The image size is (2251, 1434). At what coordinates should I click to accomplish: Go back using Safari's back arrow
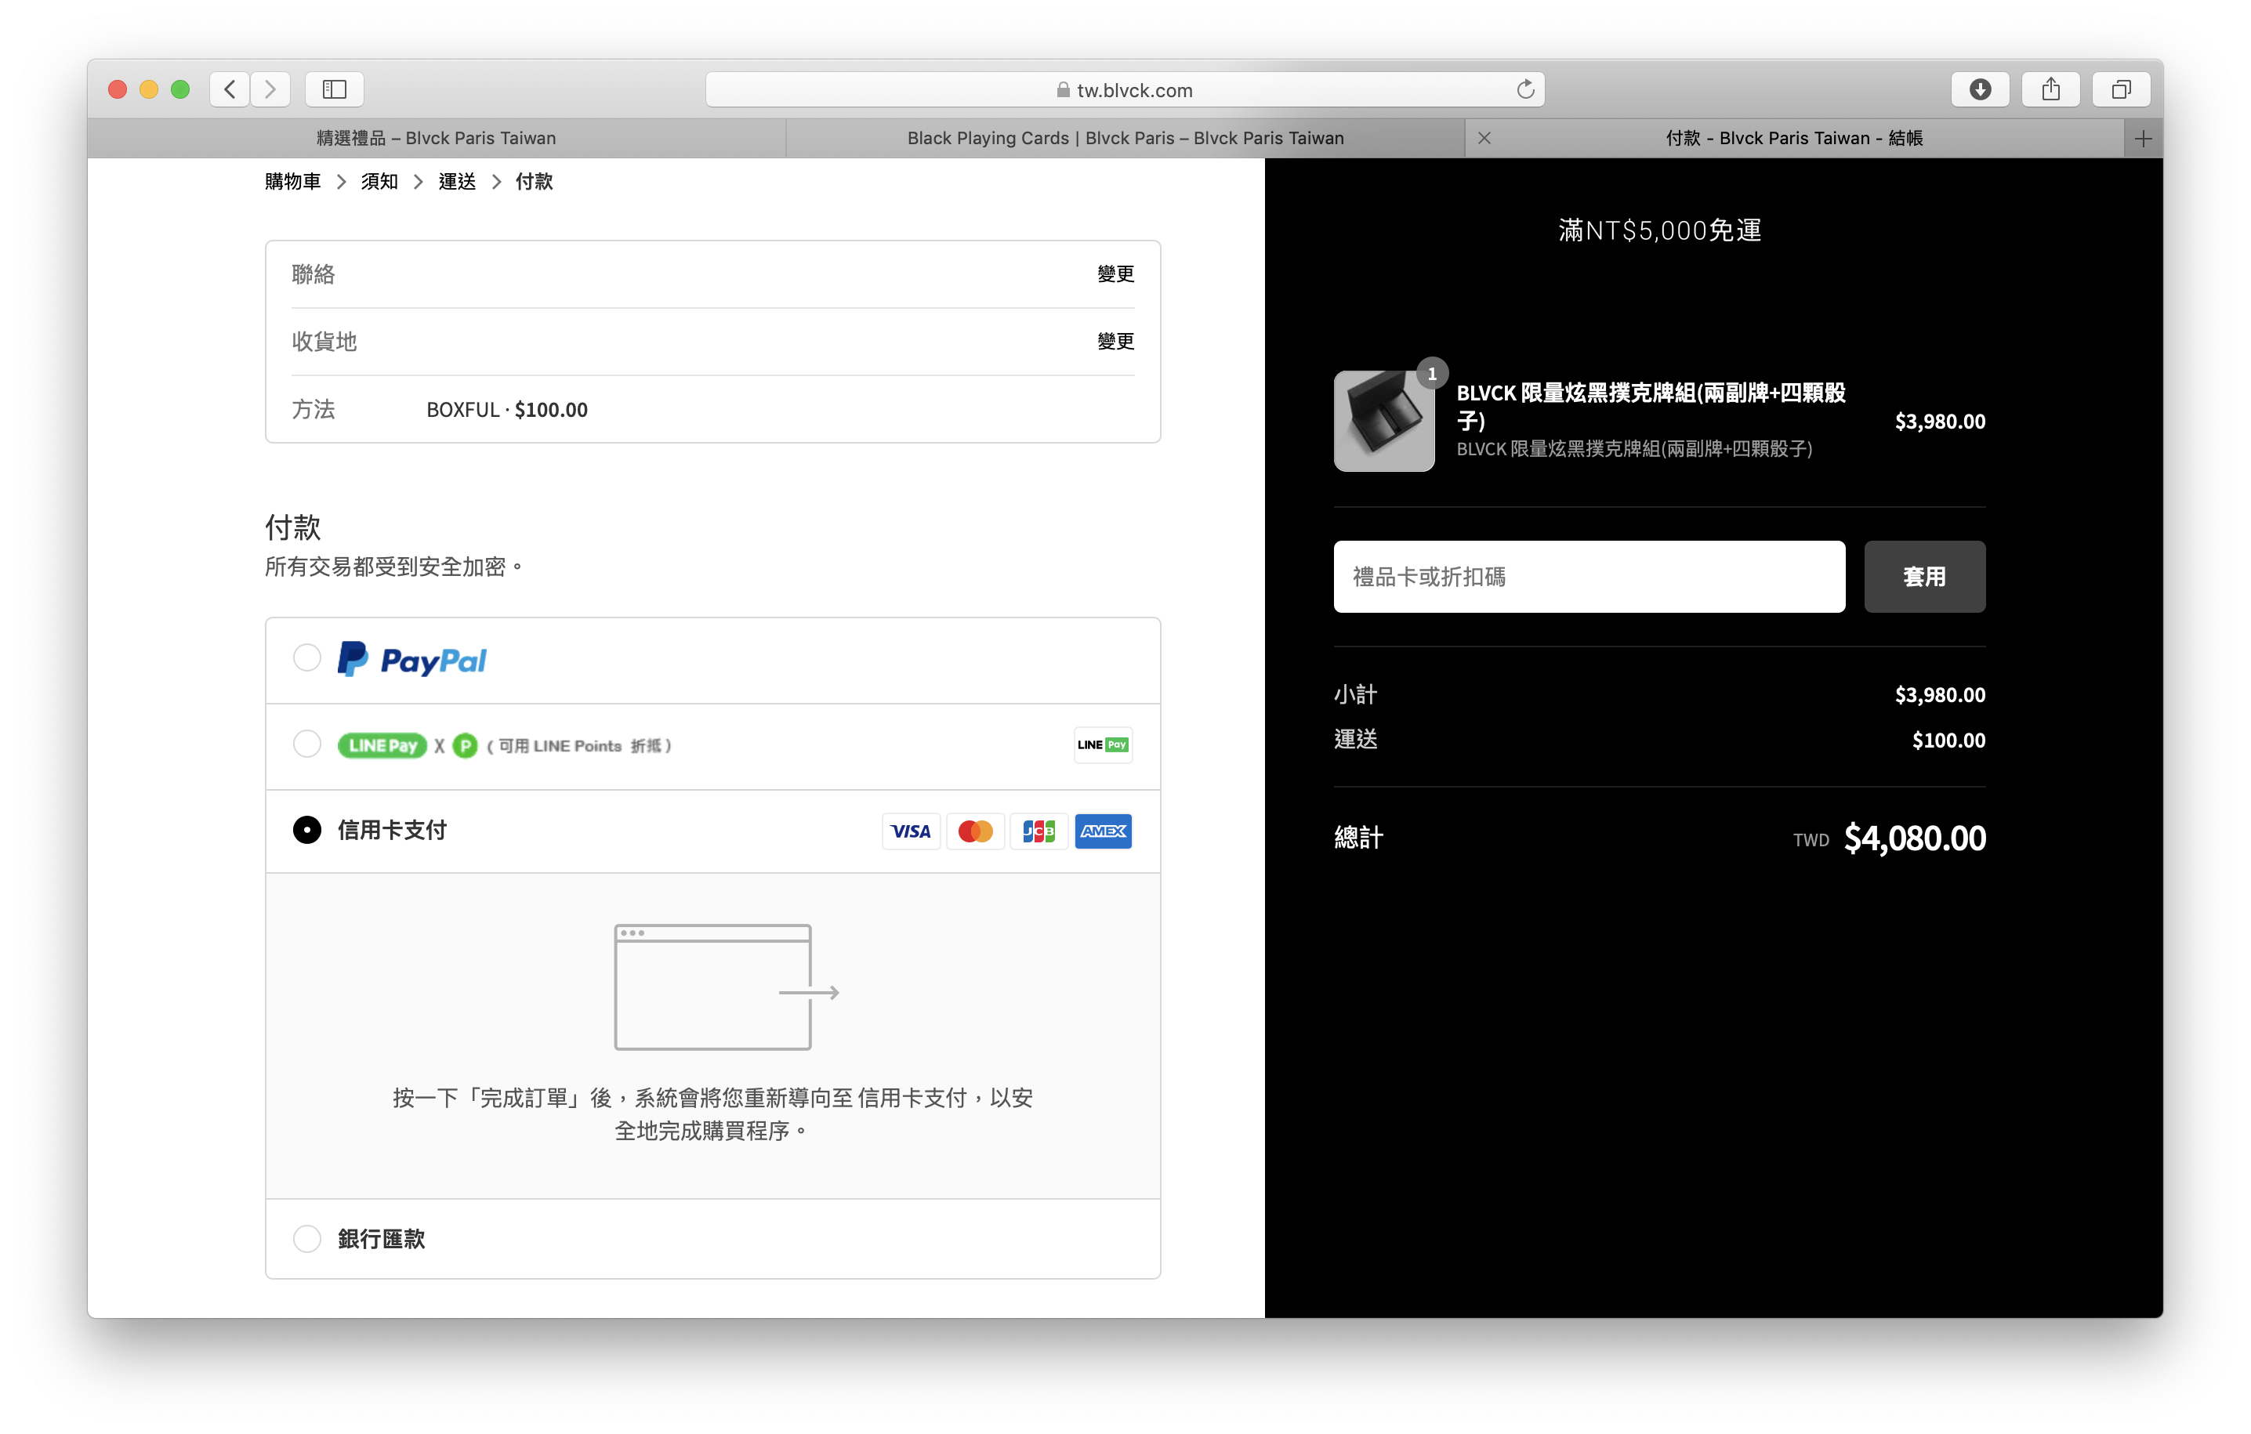click(229, 90)
